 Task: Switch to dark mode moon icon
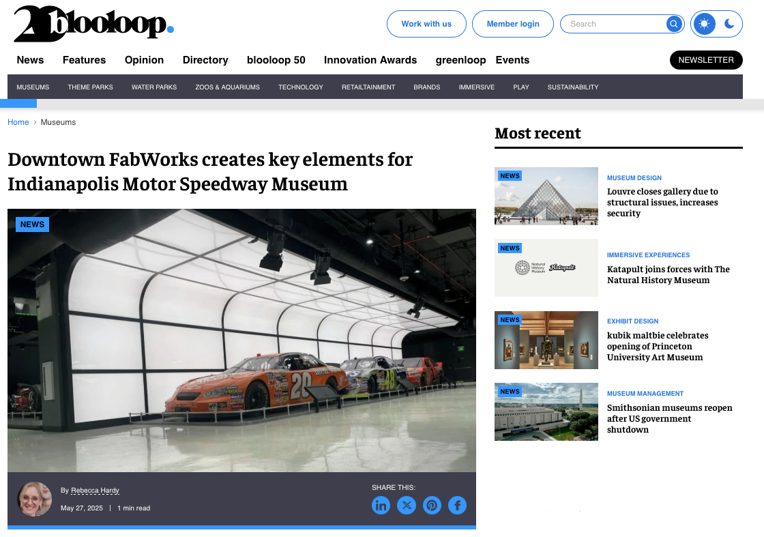(x=729, y=23)
